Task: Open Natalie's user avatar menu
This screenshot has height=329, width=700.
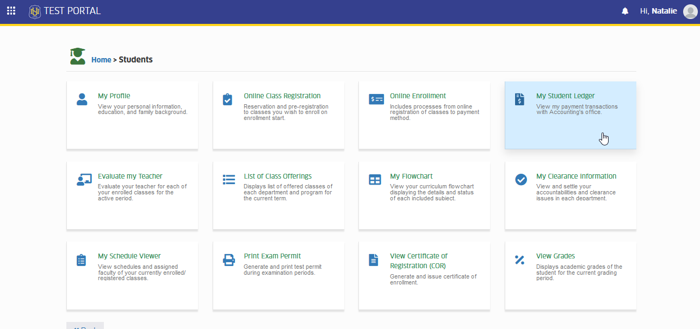Action: (690, 11)
